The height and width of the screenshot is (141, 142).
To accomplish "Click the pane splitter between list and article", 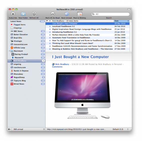I will coord(89,52).
